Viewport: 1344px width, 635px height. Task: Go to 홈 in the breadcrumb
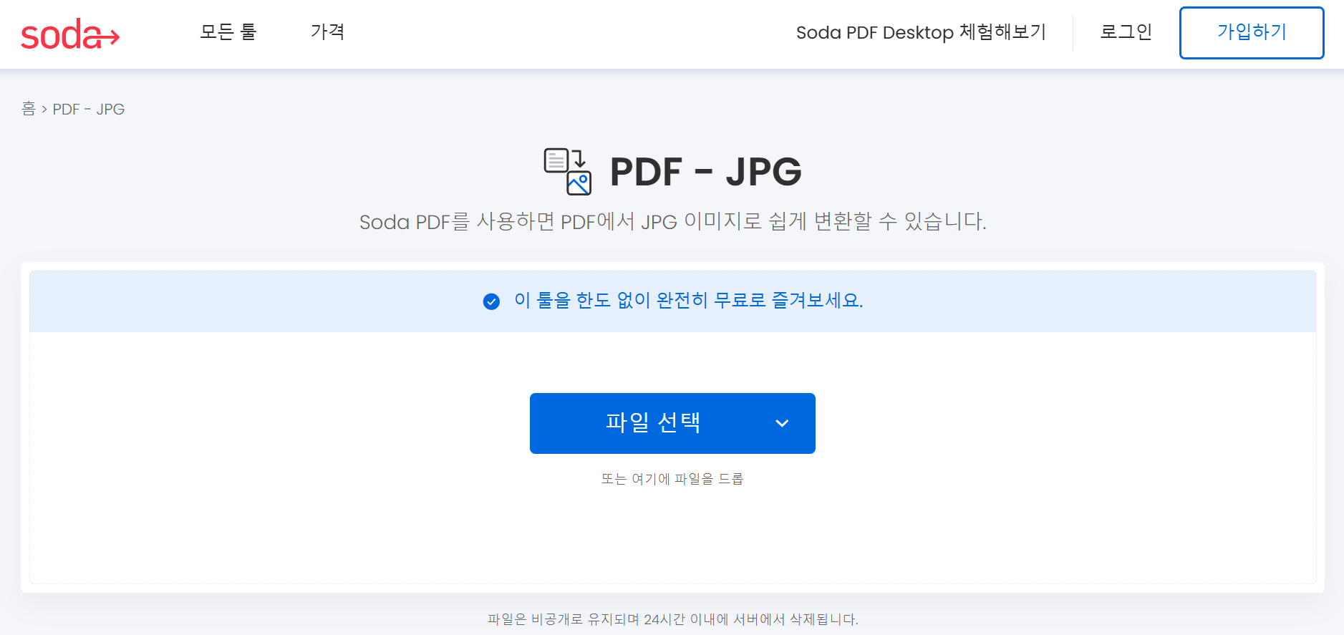[x=29, y=109]
